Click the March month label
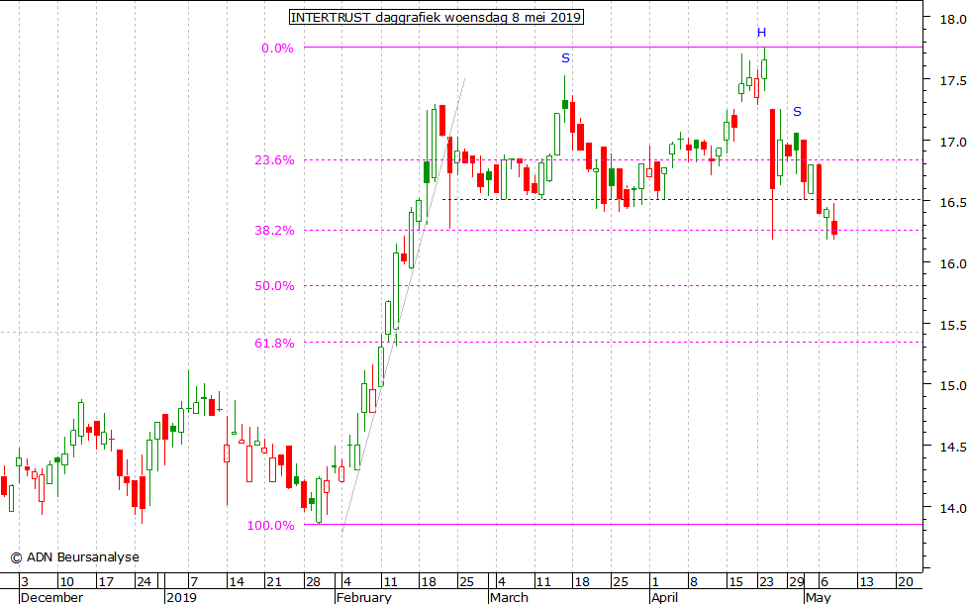Viewport: 970px width, 604px height. (x=509, y=597)
